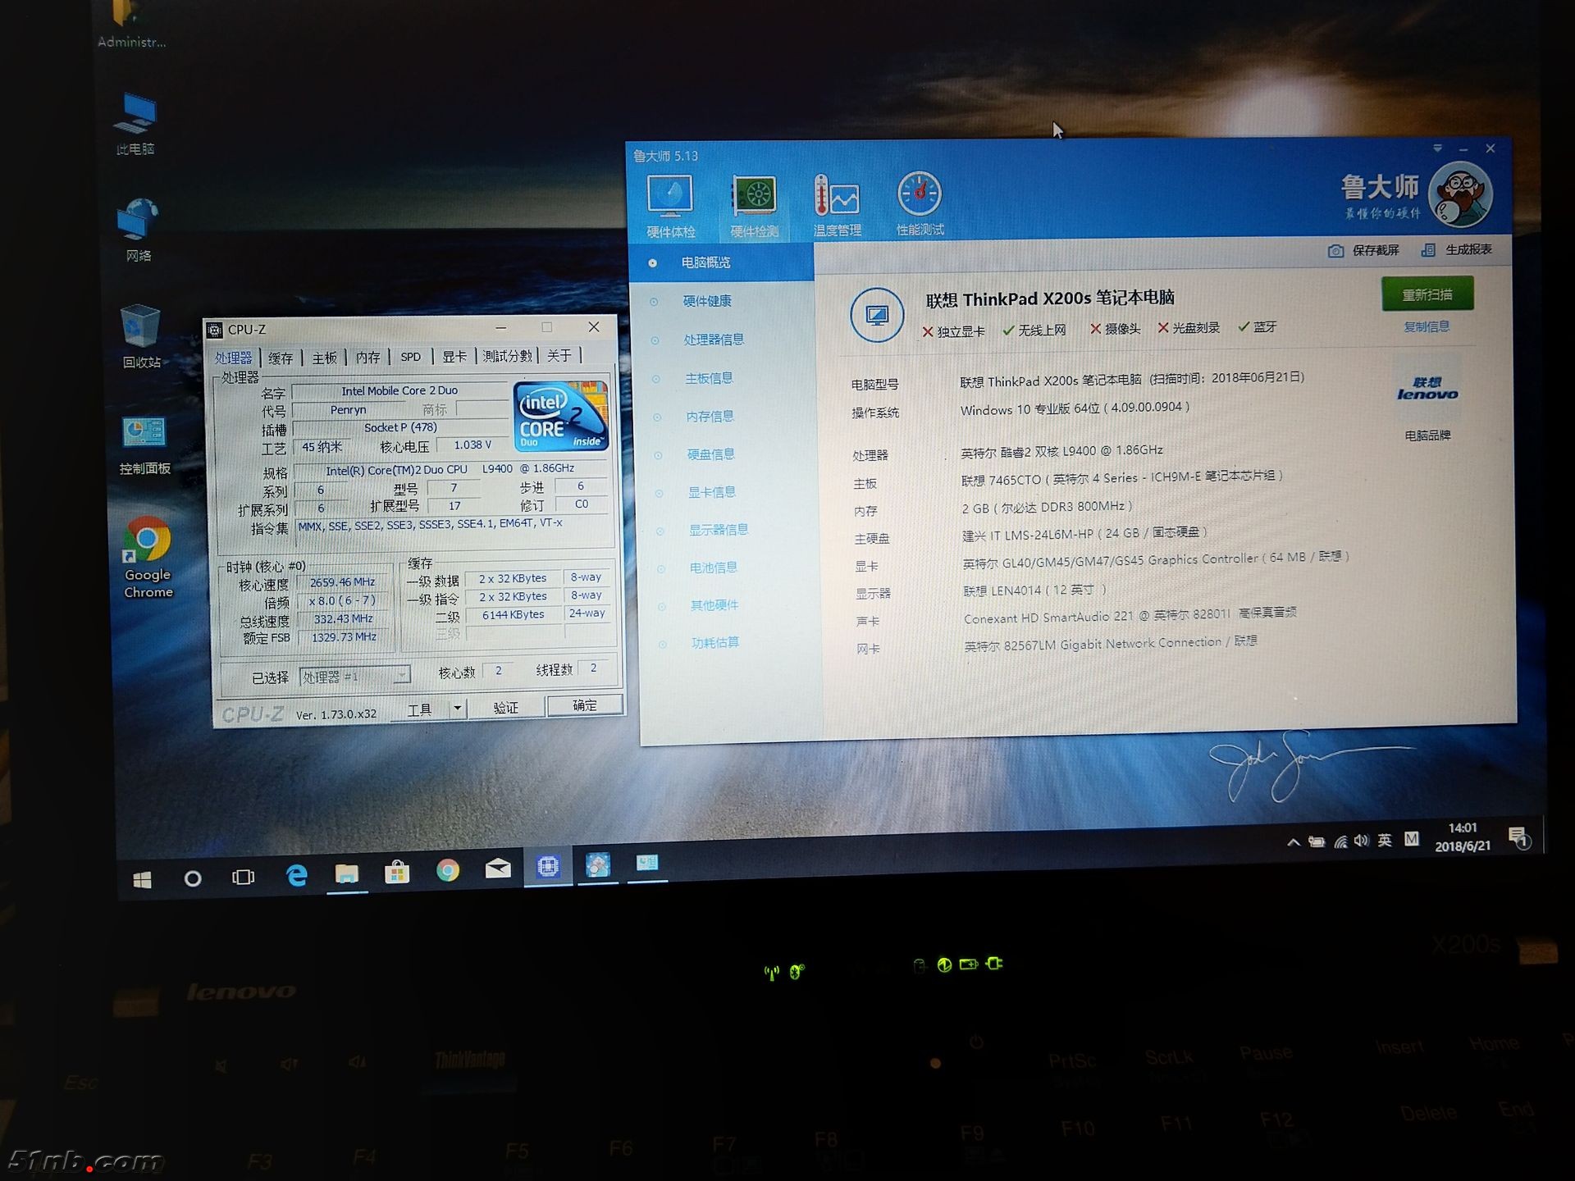This screenshot has height=1181, width=1575.
Task: Click 复制信息 copy info link
Action: [x=1426, y=326]
